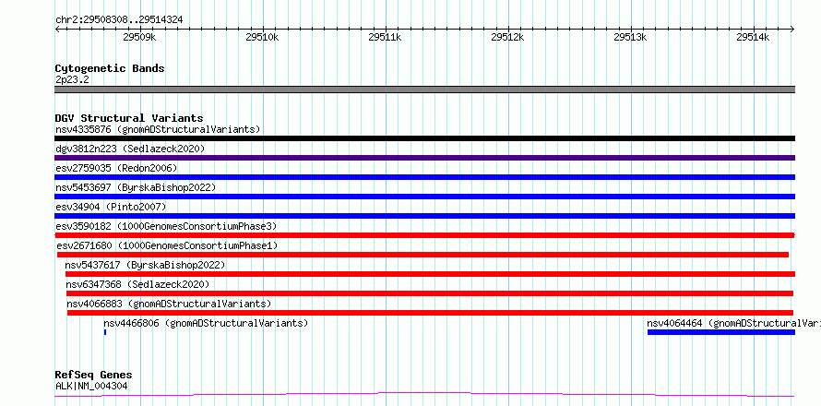Click the DGV Structural Variants track title
This screenshot has width=821, height=406.
129,118
